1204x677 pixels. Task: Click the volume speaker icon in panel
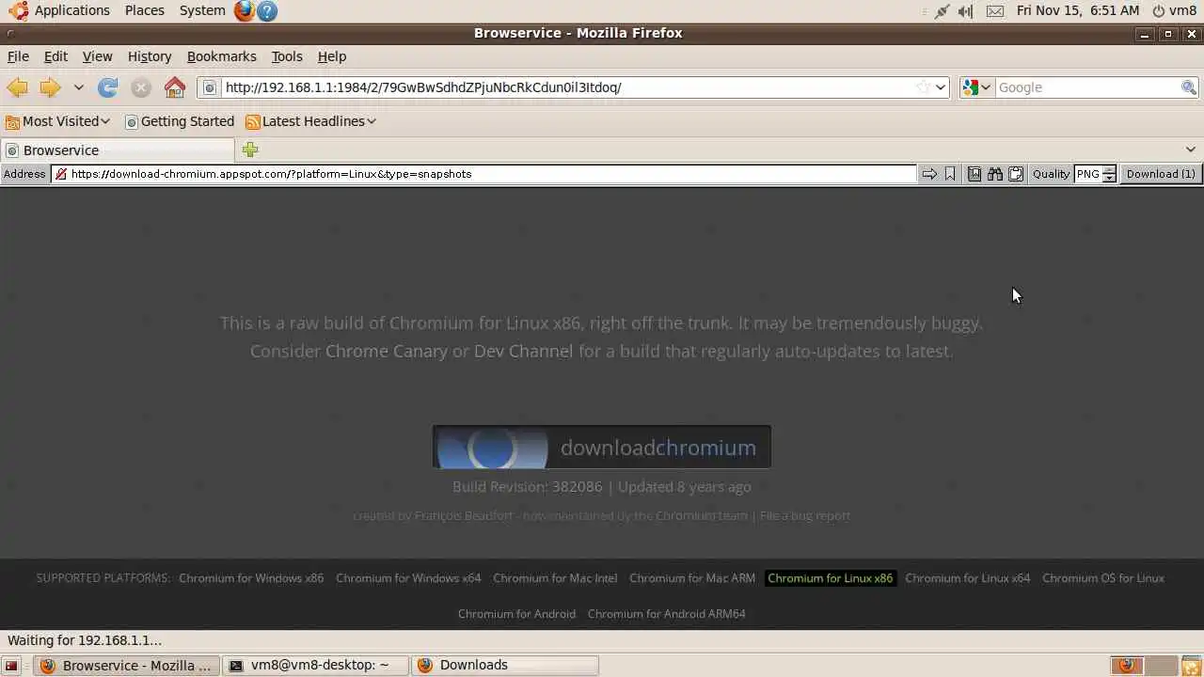[966, 11]
